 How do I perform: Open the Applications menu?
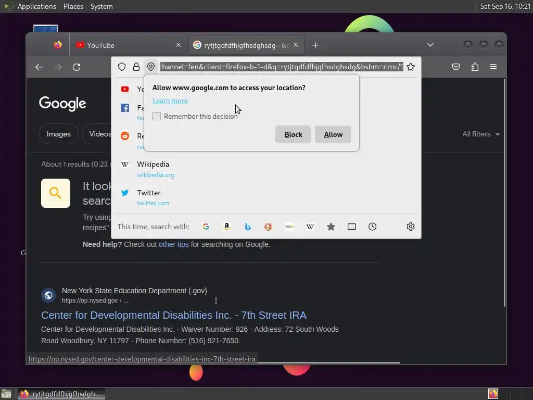point(37,6)
